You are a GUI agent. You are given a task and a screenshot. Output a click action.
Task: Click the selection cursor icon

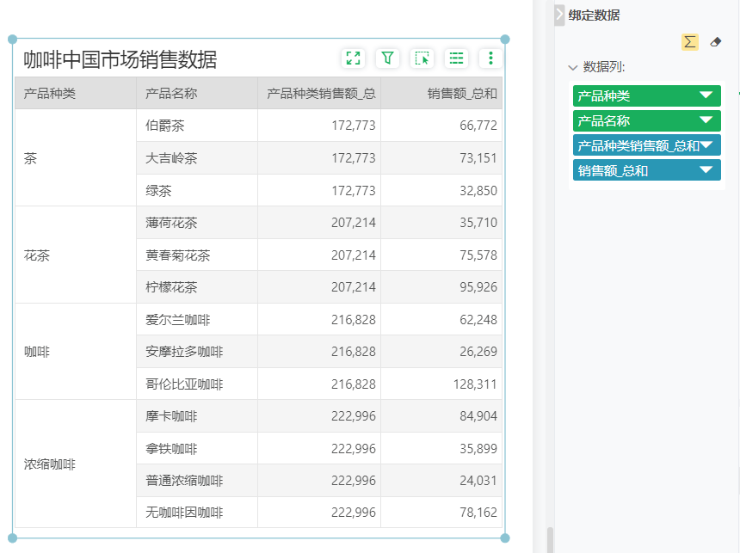(422, 58)
